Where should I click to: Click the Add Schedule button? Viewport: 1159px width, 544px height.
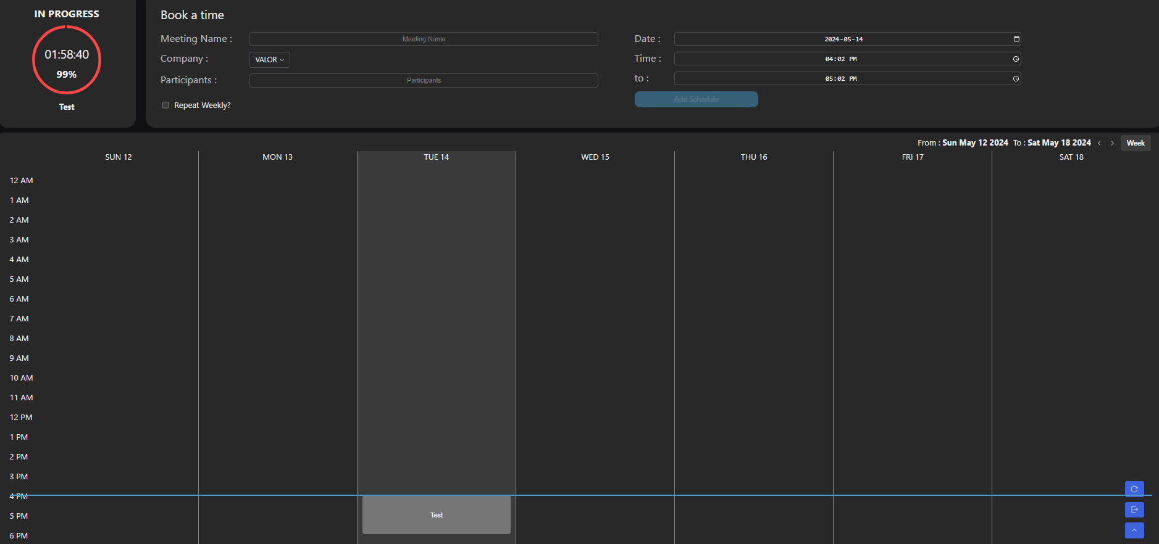[x=696, y=99]
